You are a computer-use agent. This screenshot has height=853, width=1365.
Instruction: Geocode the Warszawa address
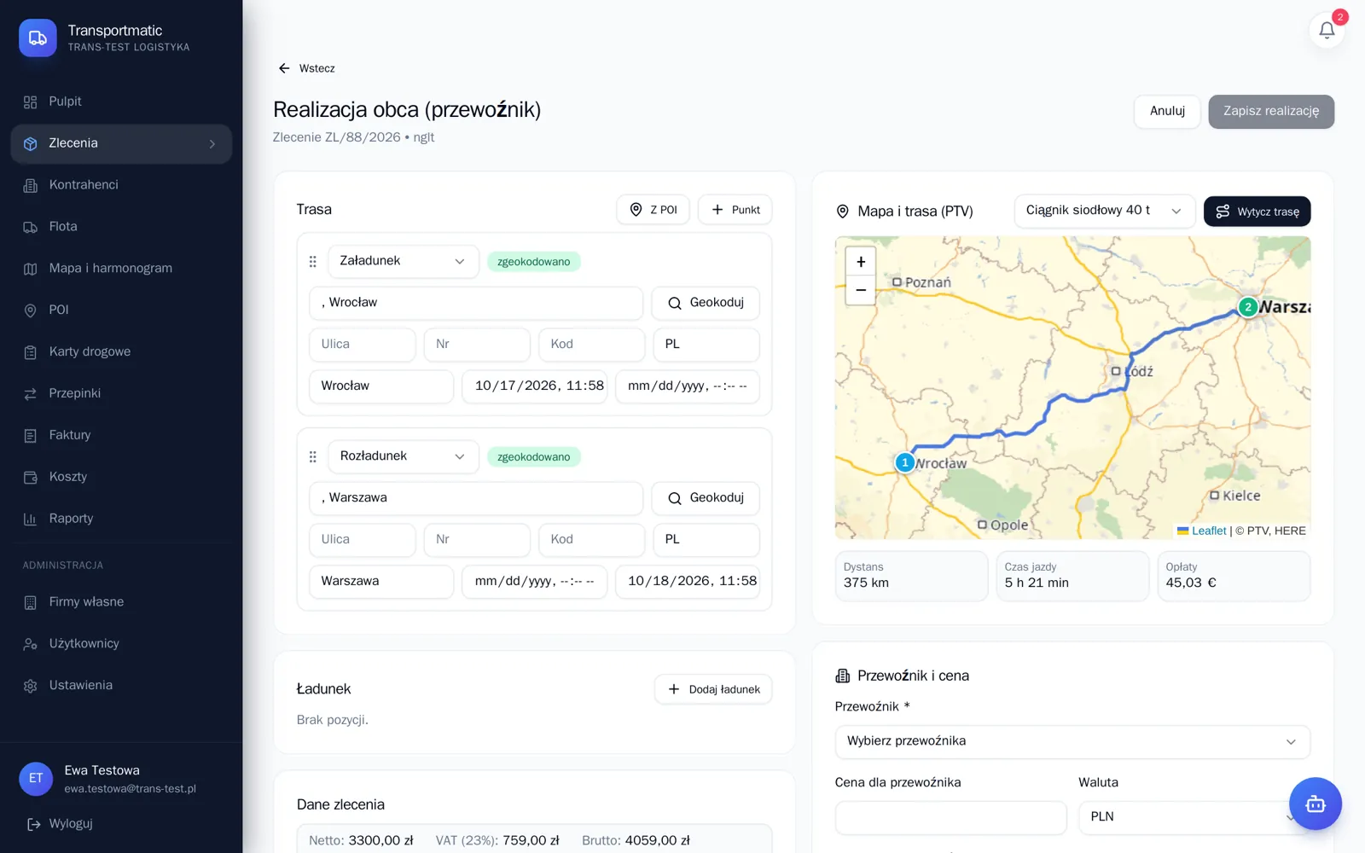[x=706, y=498]
